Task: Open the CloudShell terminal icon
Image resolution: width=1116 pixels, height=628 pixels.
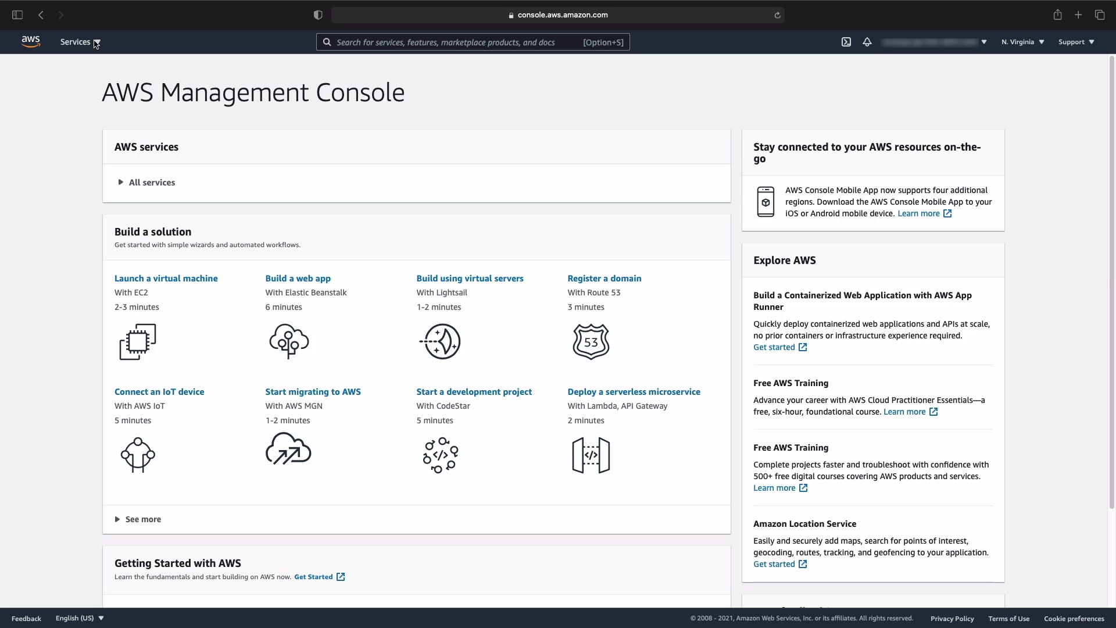Action: [x=846, y=42]
